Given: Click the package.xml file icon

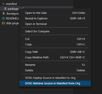Looking at the screenshot, I should (6, 9).
